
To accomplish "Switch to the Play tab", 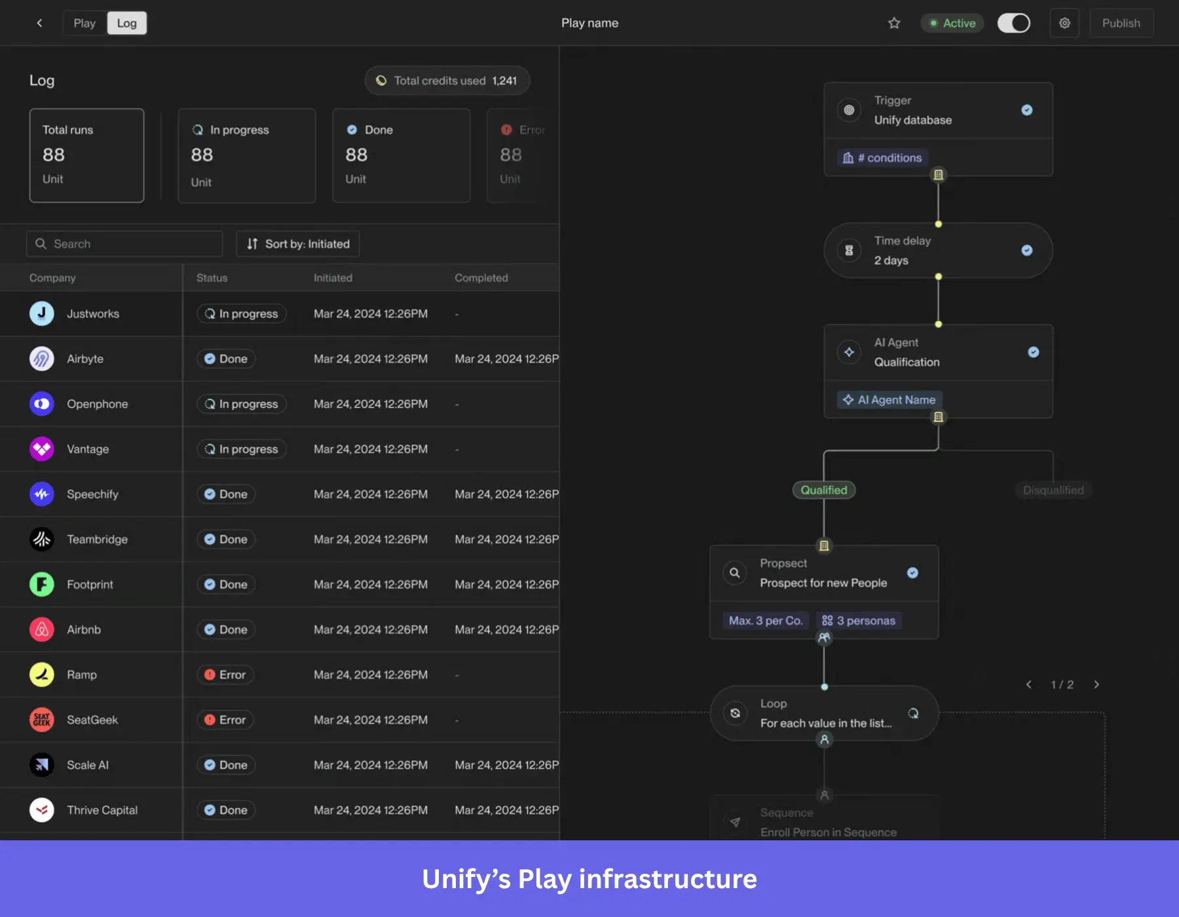I will pos(84,23).
